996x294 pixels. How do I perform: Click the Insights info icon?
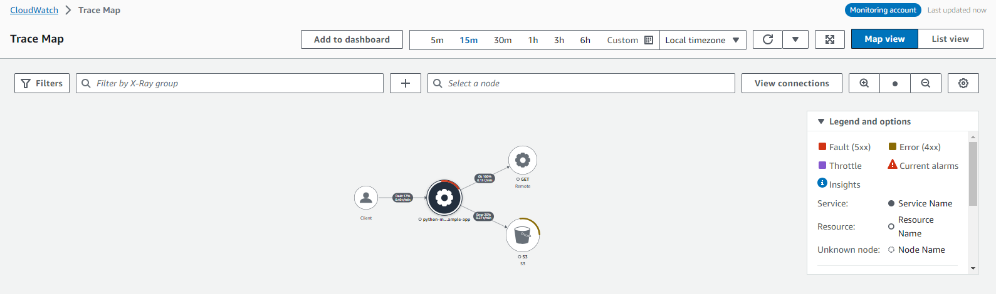822,183
